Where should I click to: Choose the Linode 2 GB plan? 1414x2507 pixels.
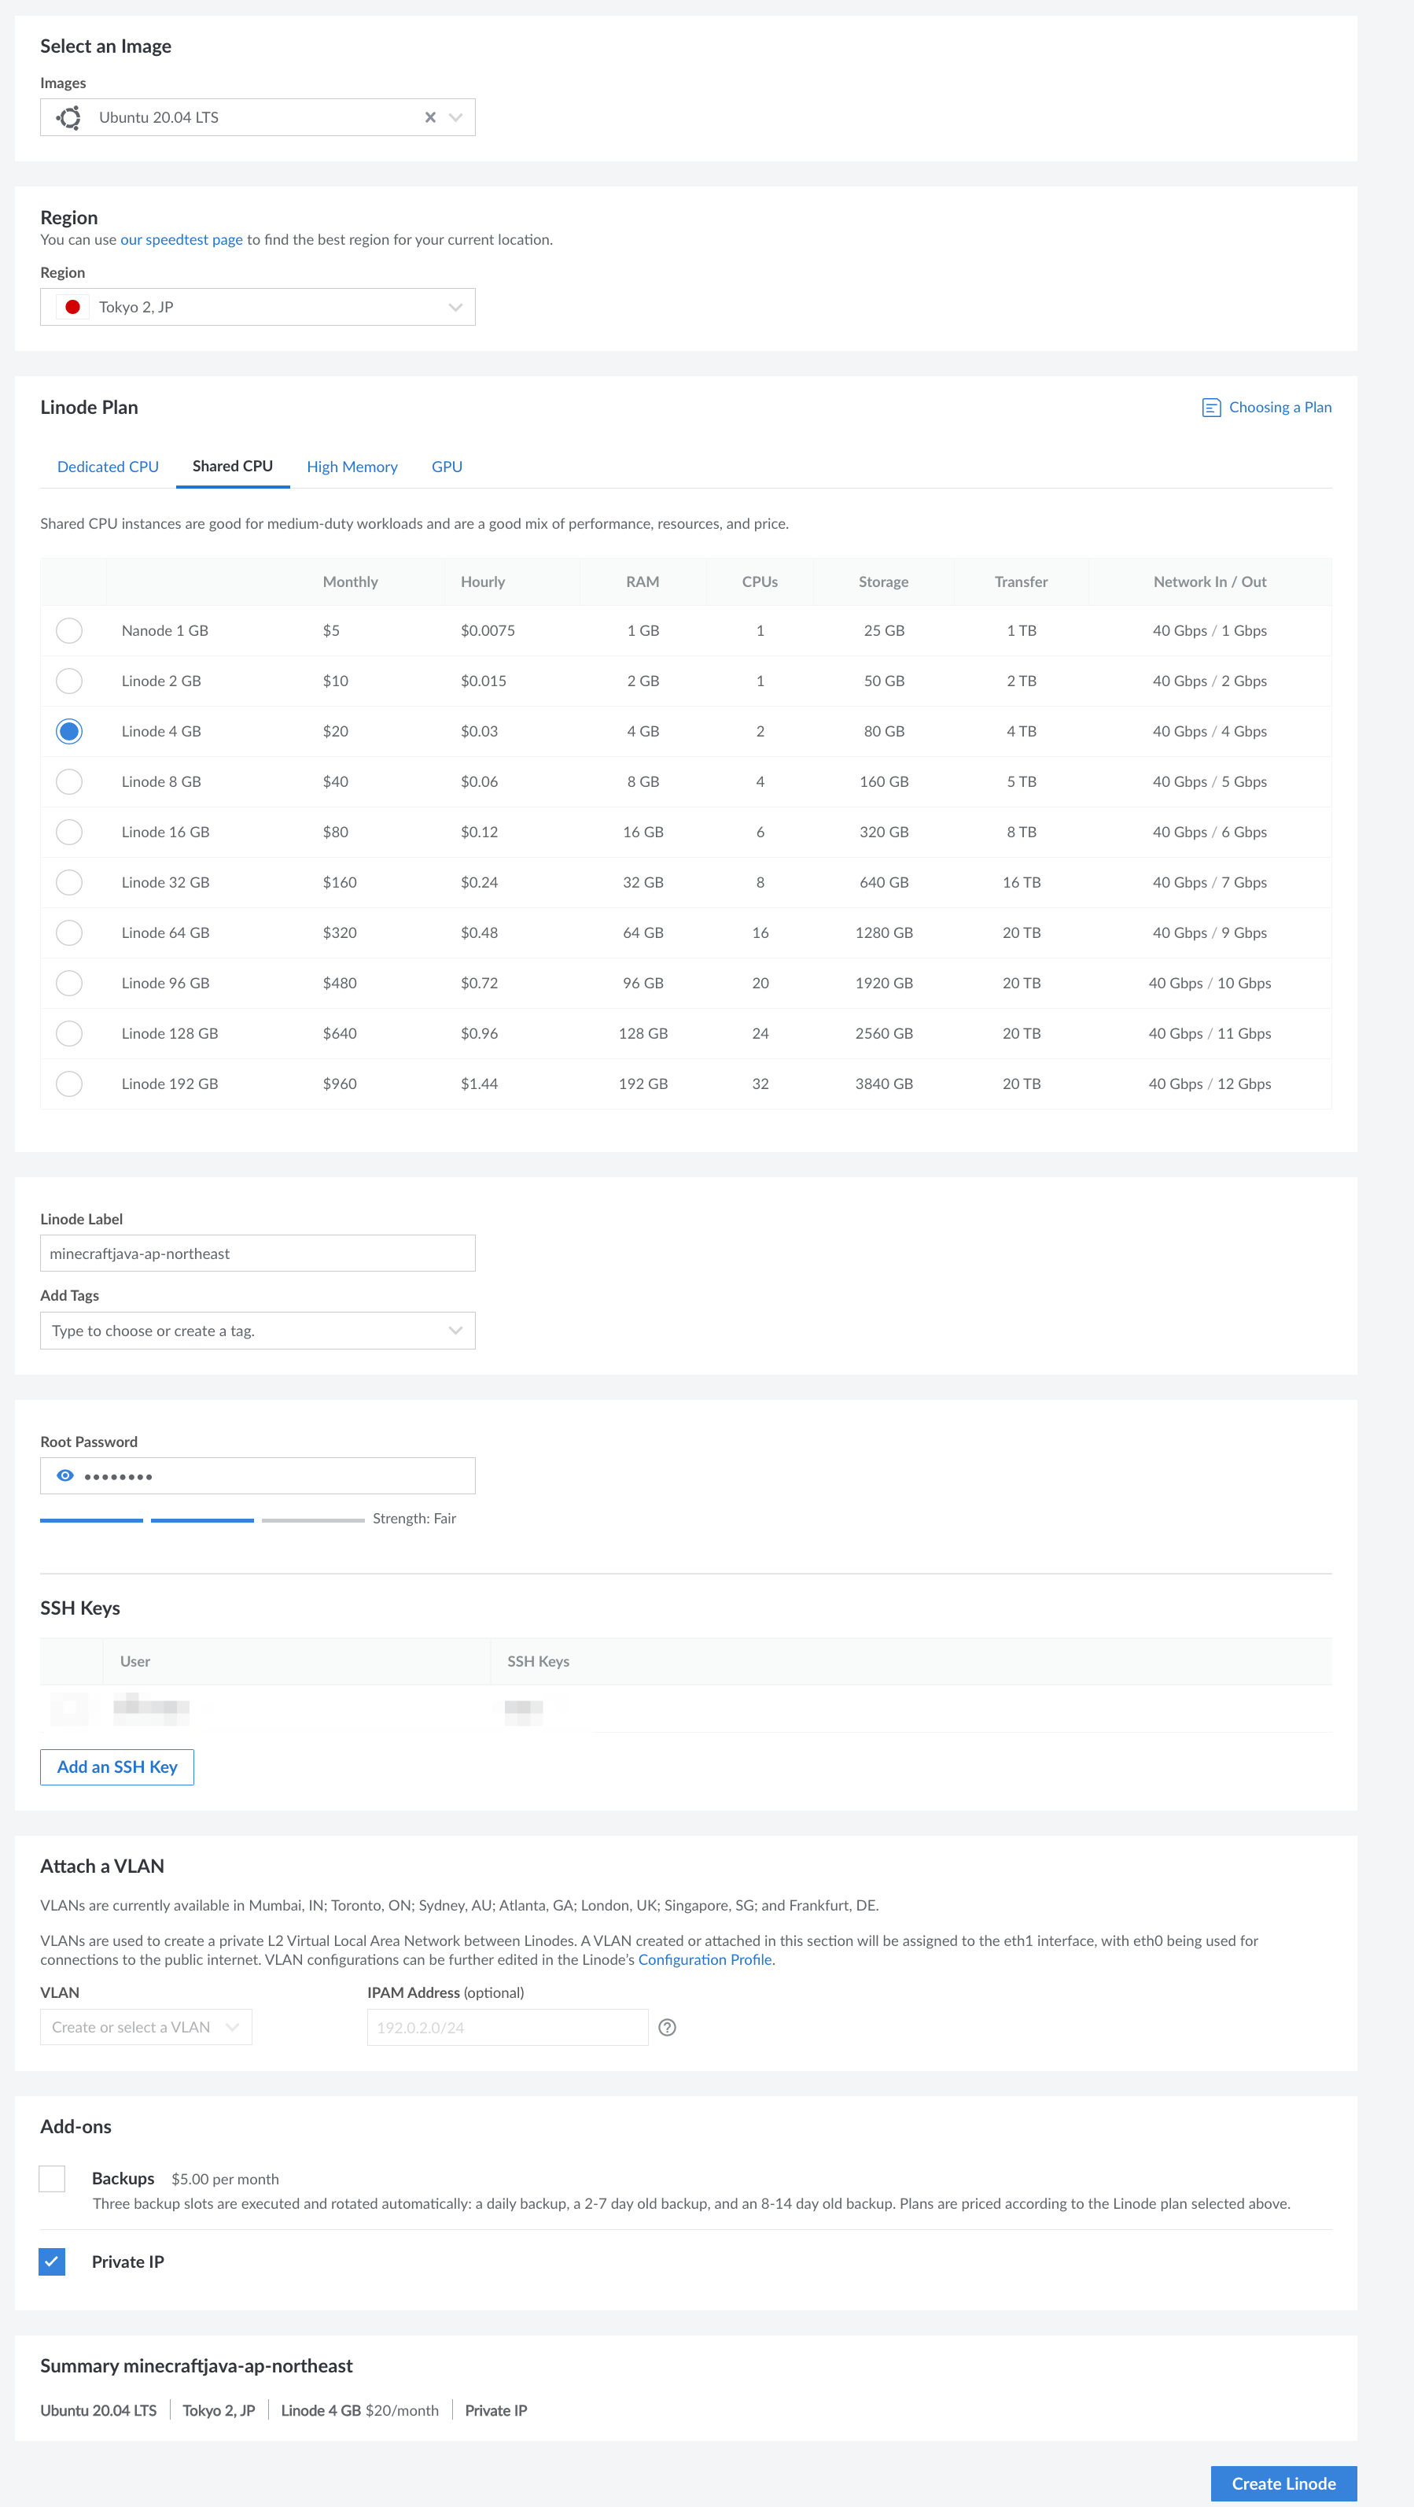[x=69, y=681]
